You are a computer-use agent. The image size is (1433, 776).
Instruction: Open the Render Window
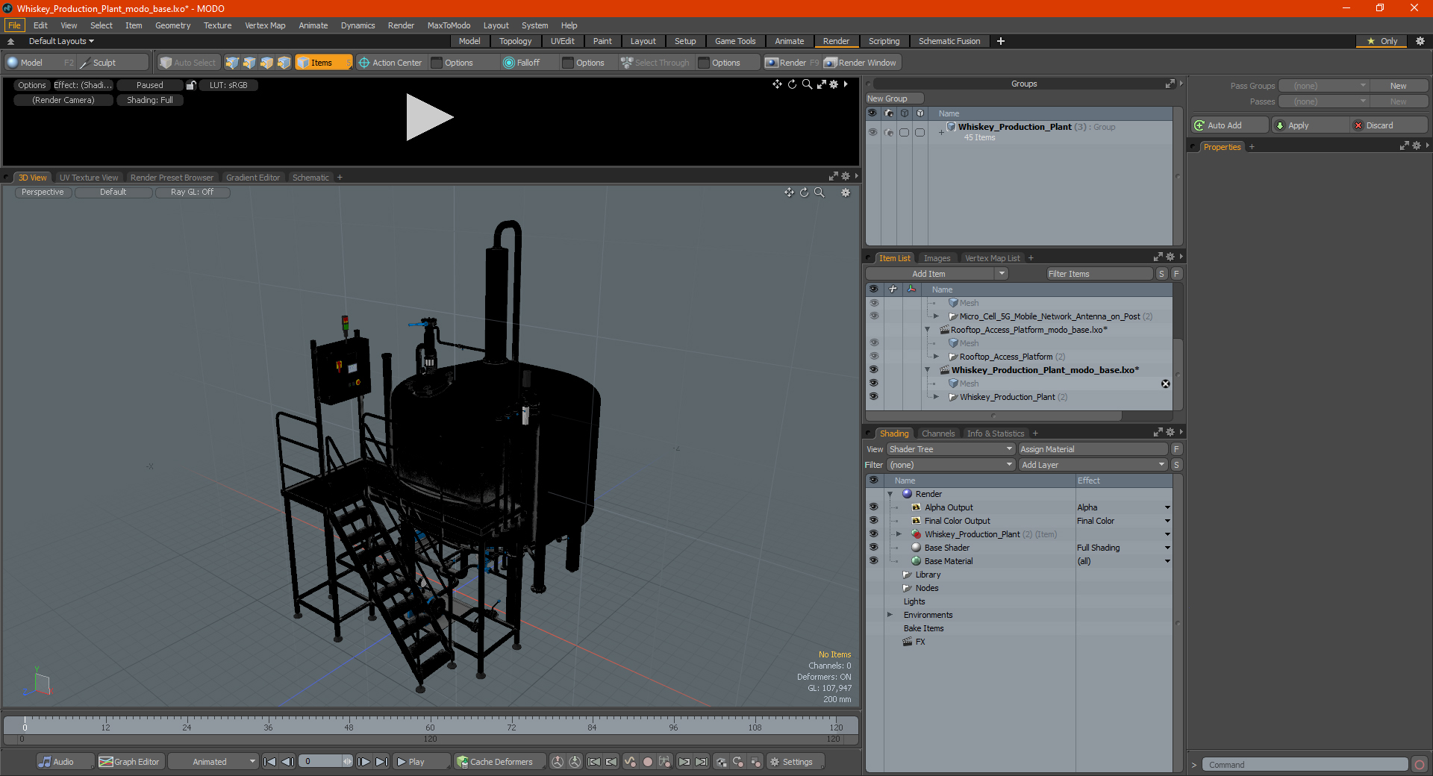point(861,63)
